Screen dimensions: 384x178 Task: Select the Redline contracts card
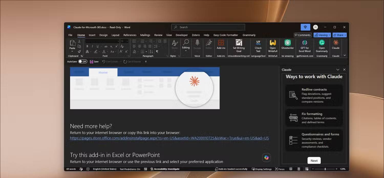(314, 95)
